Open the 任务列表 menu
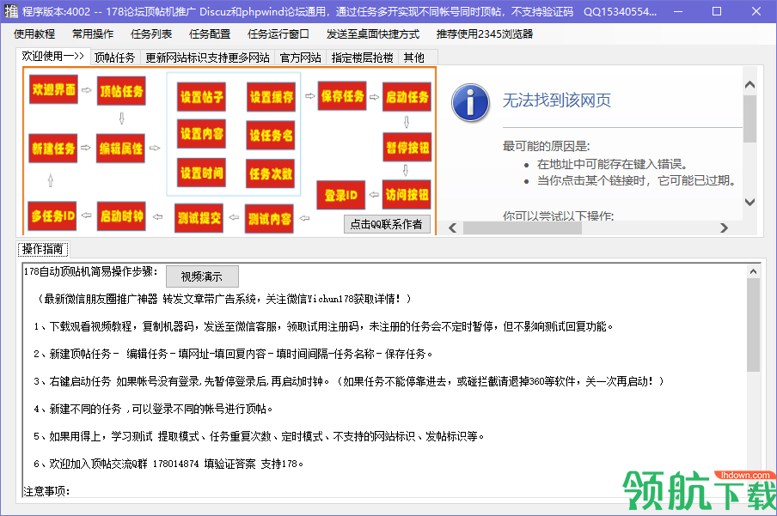The image size is (777, 516). (151, 33)
